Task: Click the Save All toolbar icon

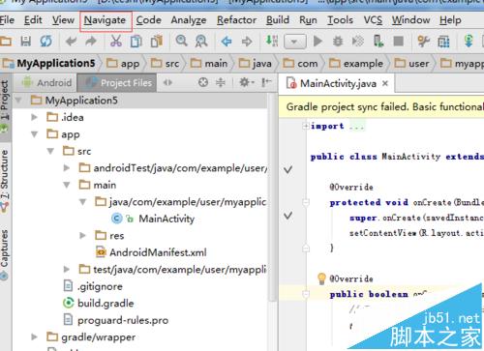Action: 26,42
